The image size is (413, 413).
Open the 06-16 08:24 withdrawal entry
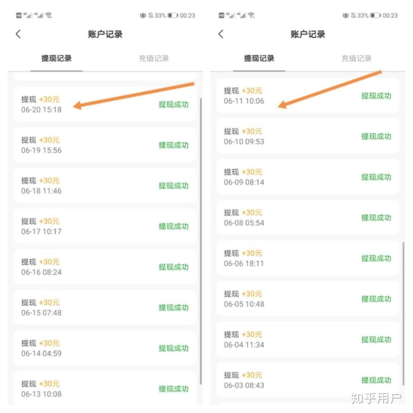[x=105, y=267]
